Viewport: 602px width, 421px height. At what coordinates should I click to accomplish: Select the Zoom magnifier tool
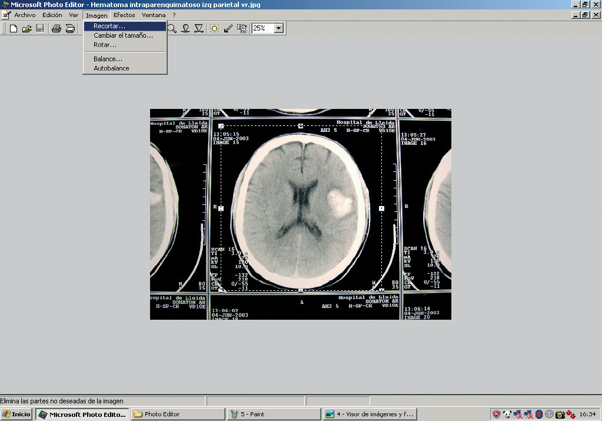coord(172,28)
